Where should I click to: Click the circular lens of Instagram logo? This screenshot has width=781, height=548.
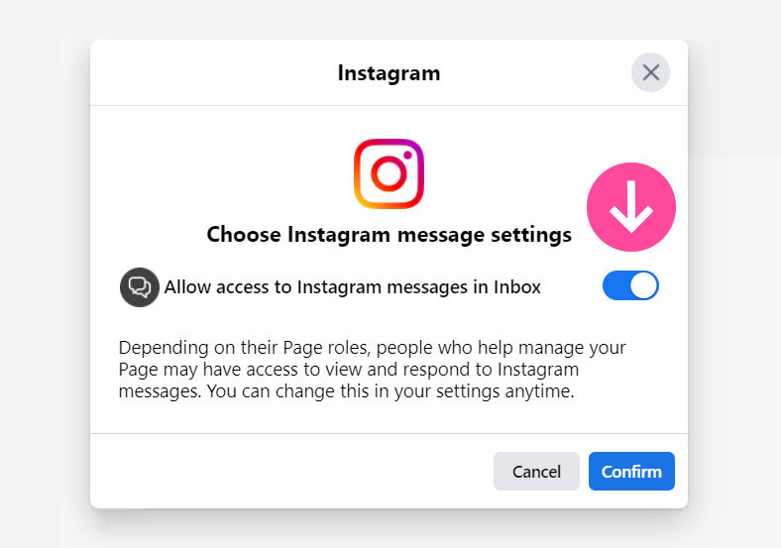click(x=389, y=173)
